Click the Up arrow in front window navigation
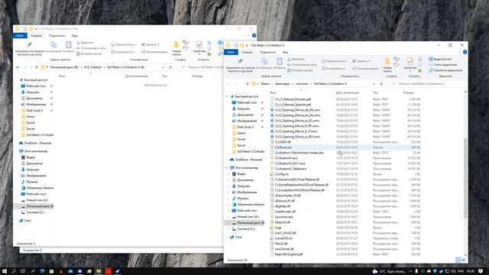Screen dimensions: 489x275 click(248, 84)
